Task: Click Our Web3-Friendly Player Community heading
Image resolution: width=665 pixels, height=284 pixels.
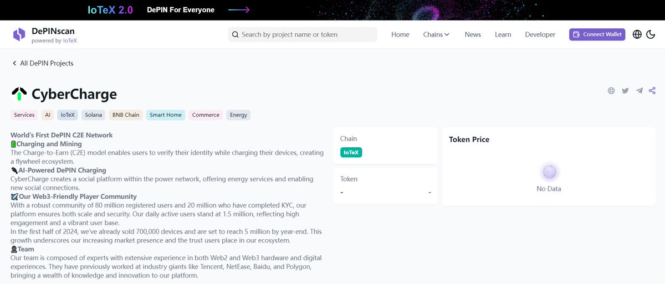Action: (77, 197)
